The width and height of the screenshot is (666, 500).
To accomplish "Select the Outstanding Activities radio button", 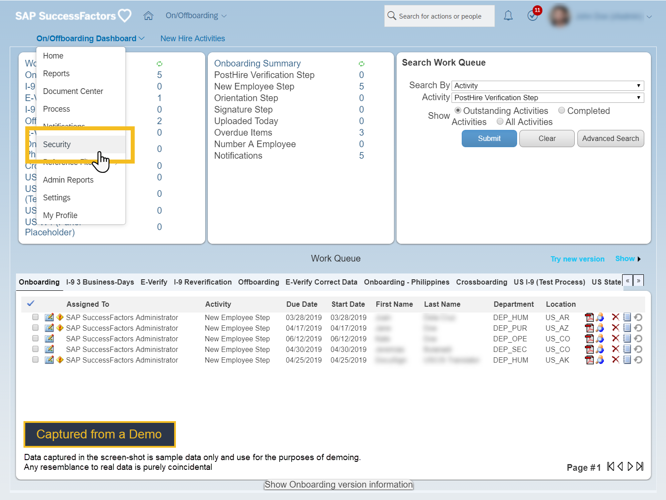I will coord(458,110).
